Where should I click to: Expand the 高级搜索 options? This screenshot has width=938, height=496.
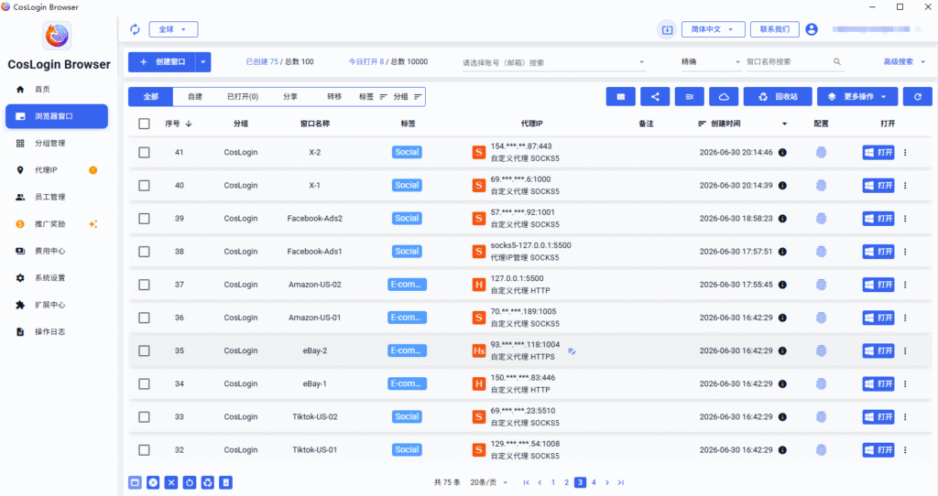904,61
